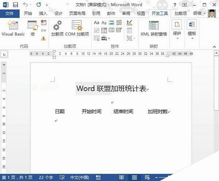The width and height of the screenshot is (219, 181).
Task: Switch to the 插入 Insert tab
Action: coord(43,14)
